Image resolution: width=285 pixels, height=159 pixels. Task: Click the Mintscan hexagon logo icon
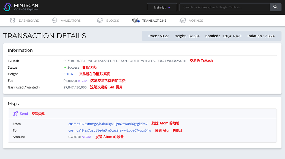pyautogui.click(x=7, y=7)
